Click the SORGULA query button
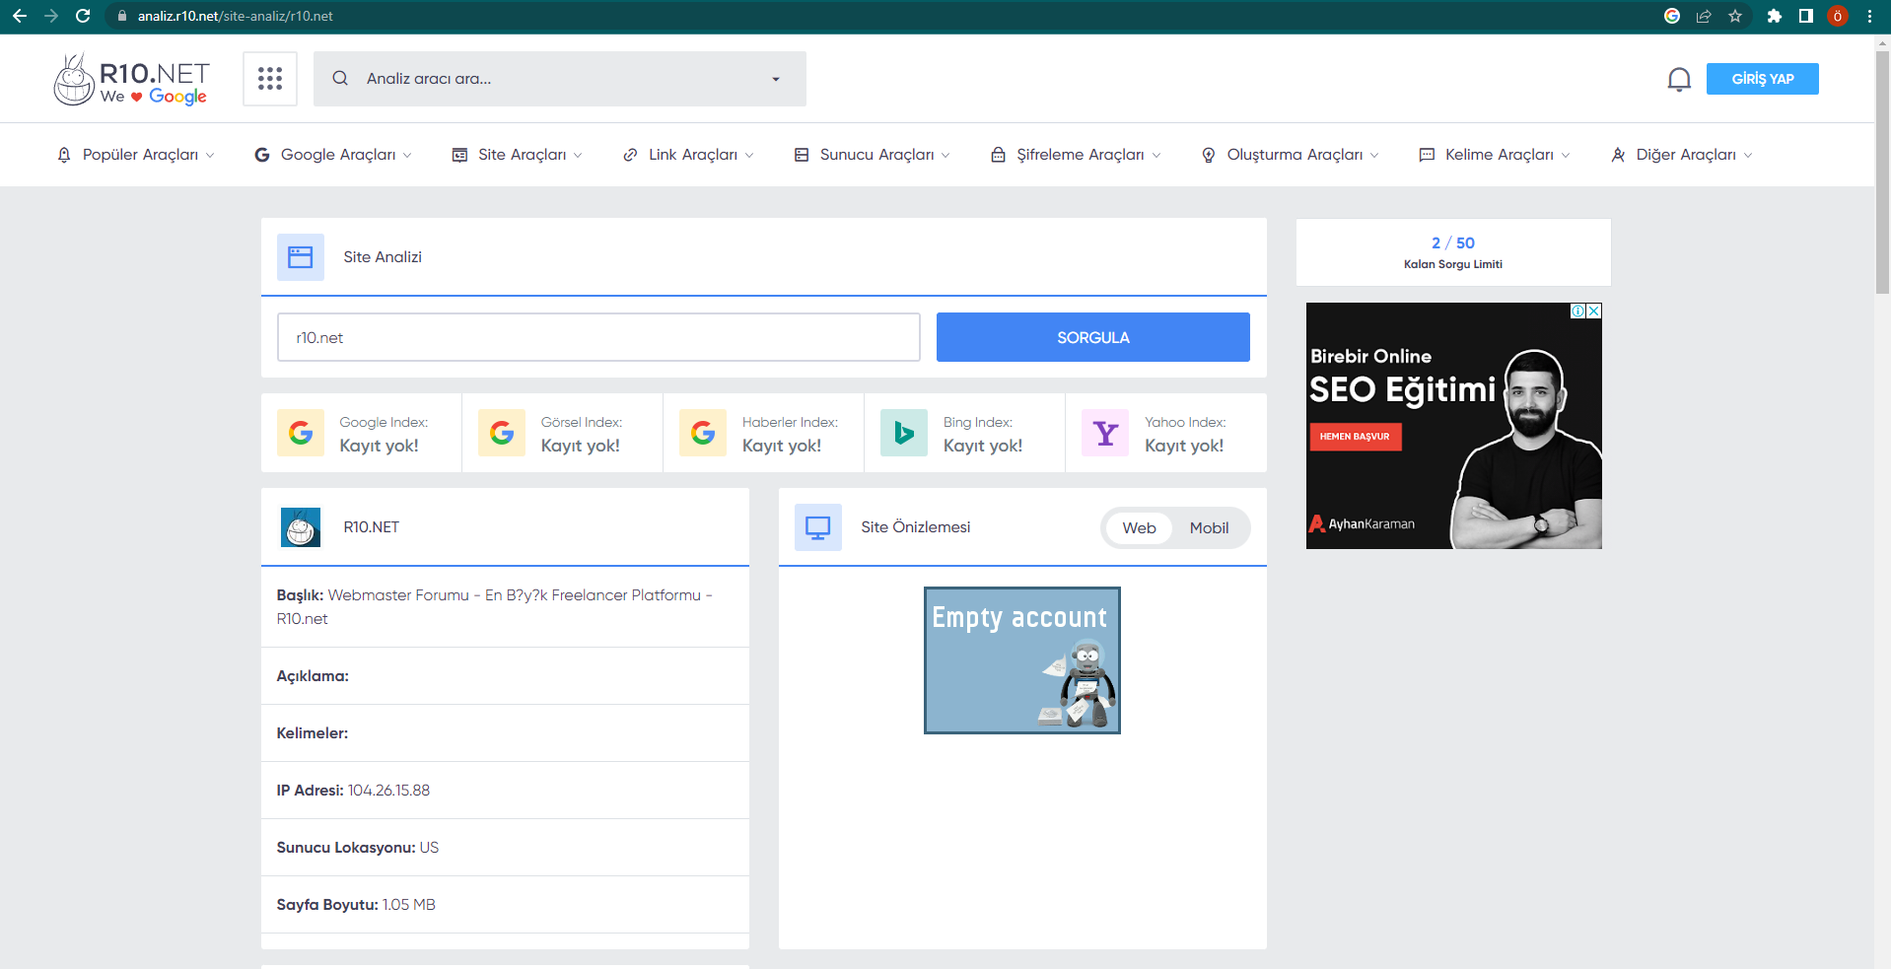The height and width of the screenshot is (969, 1891). [x=1093, y=337]
